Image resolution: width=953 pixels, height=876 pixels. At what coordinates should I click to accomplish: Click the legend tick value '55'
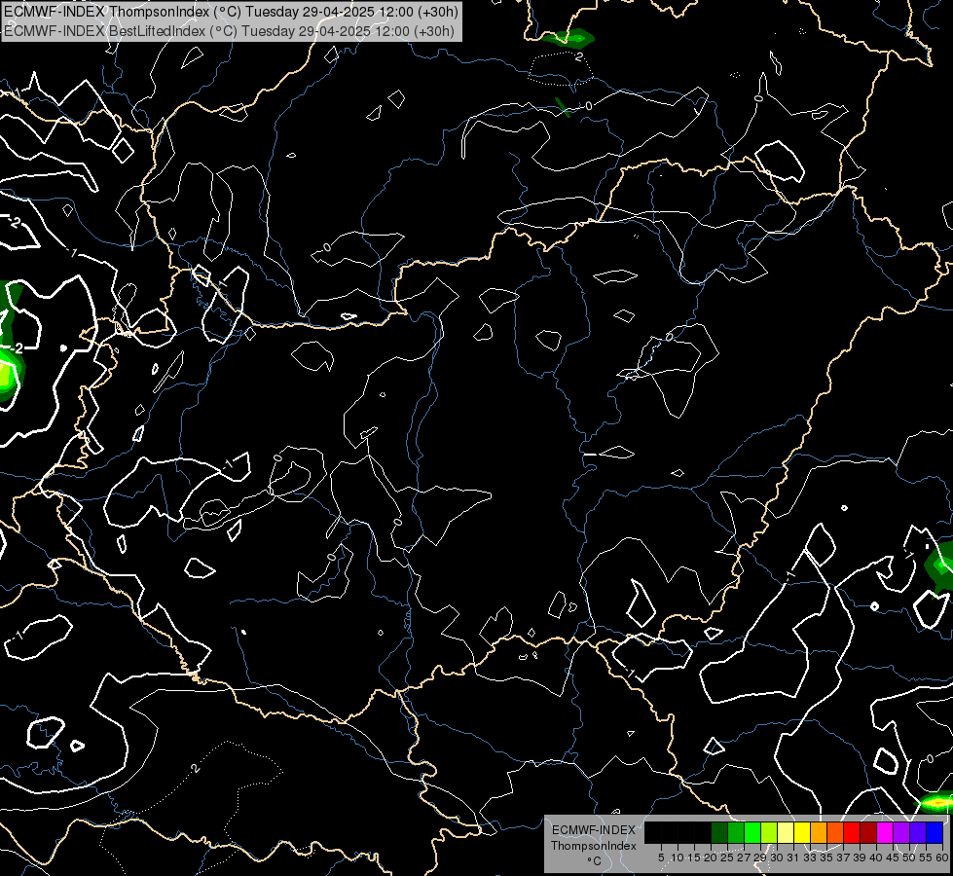(927, 858)
